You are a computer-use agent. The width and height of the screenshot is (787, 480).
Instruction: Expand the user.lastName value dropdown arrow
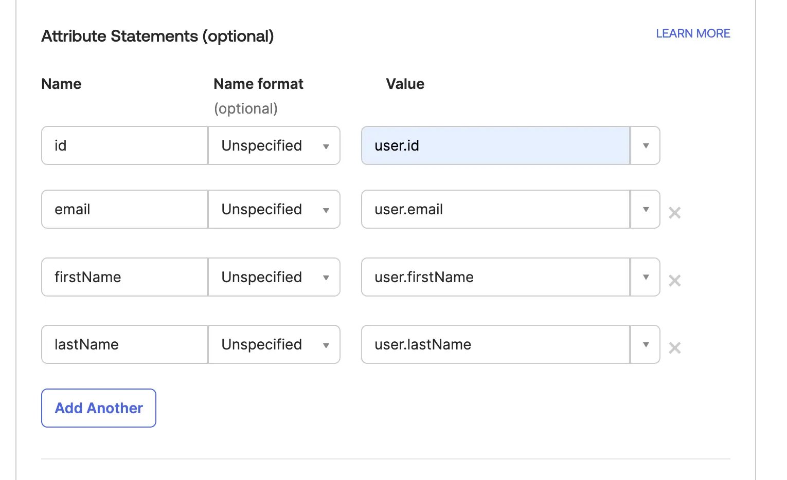[x=646, y=344]
